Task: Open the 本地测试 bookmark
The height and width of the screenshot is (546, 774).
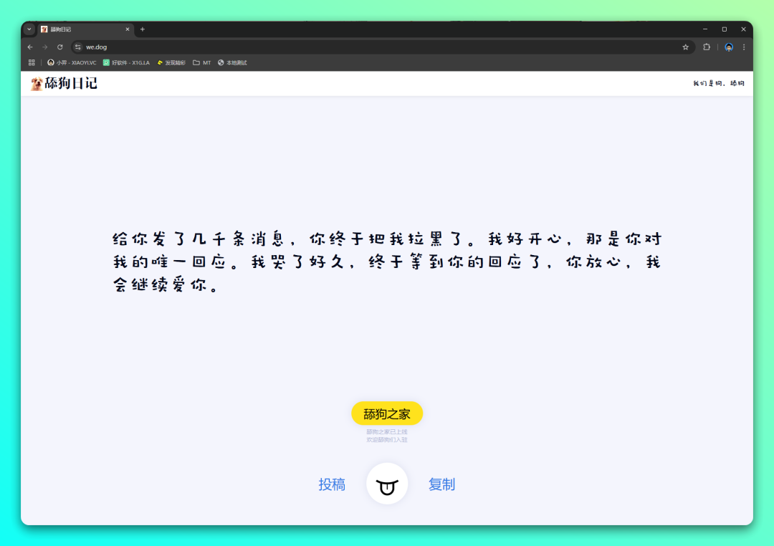Action: point(232,62)
